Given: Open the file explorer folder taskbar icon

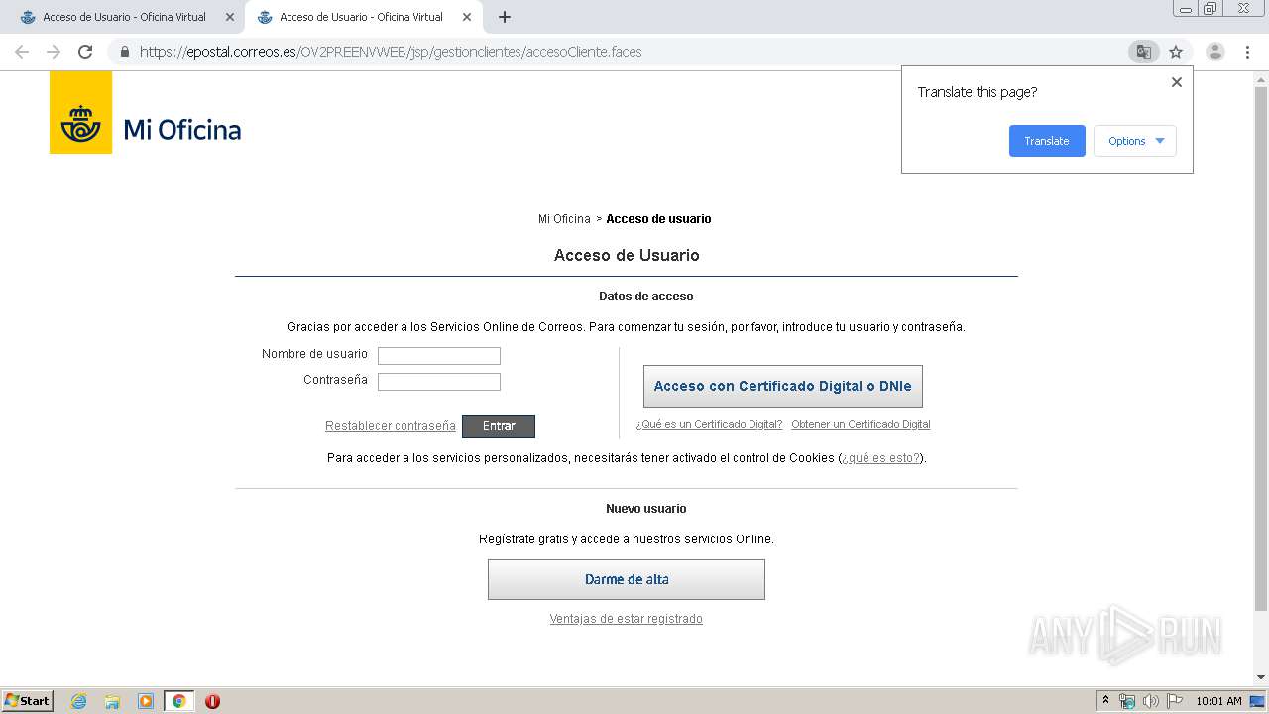Looking at the screenshot, I should tap(112, 701).
